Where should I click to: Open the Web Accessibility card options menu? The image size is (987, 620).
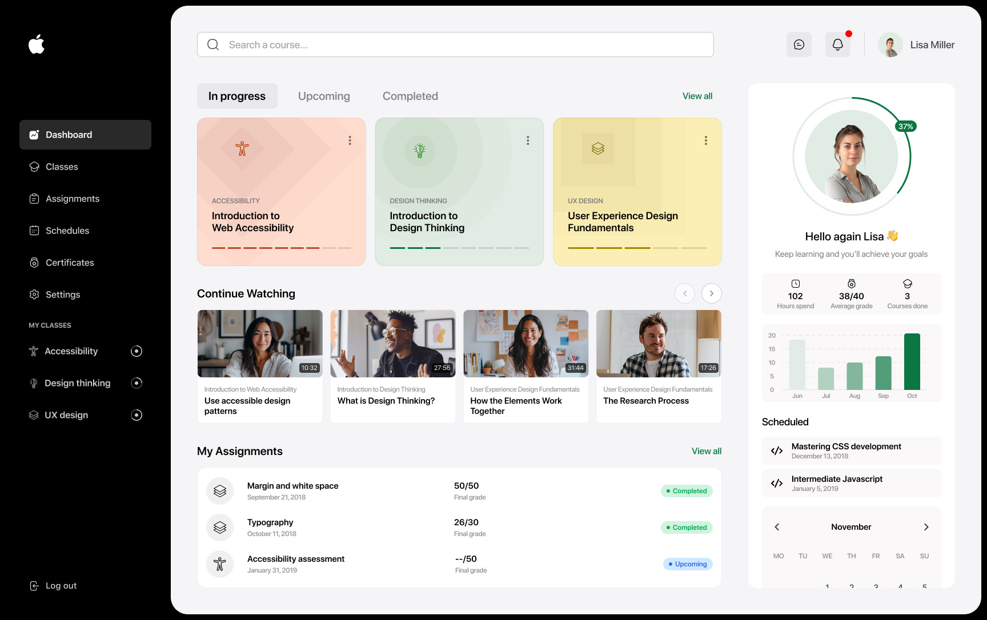350,140
